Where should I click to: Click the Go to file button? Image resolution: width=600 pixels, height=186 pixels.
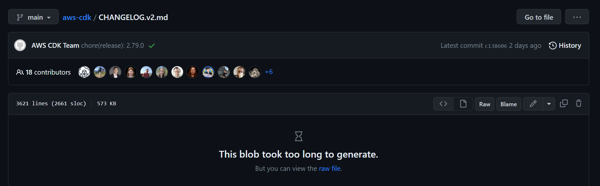(x=538, y=16)
